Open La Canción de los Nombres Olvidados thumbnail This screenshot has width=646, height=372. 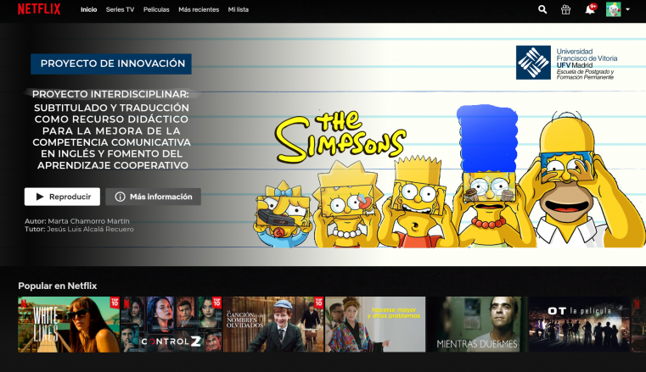coord(273,325)
